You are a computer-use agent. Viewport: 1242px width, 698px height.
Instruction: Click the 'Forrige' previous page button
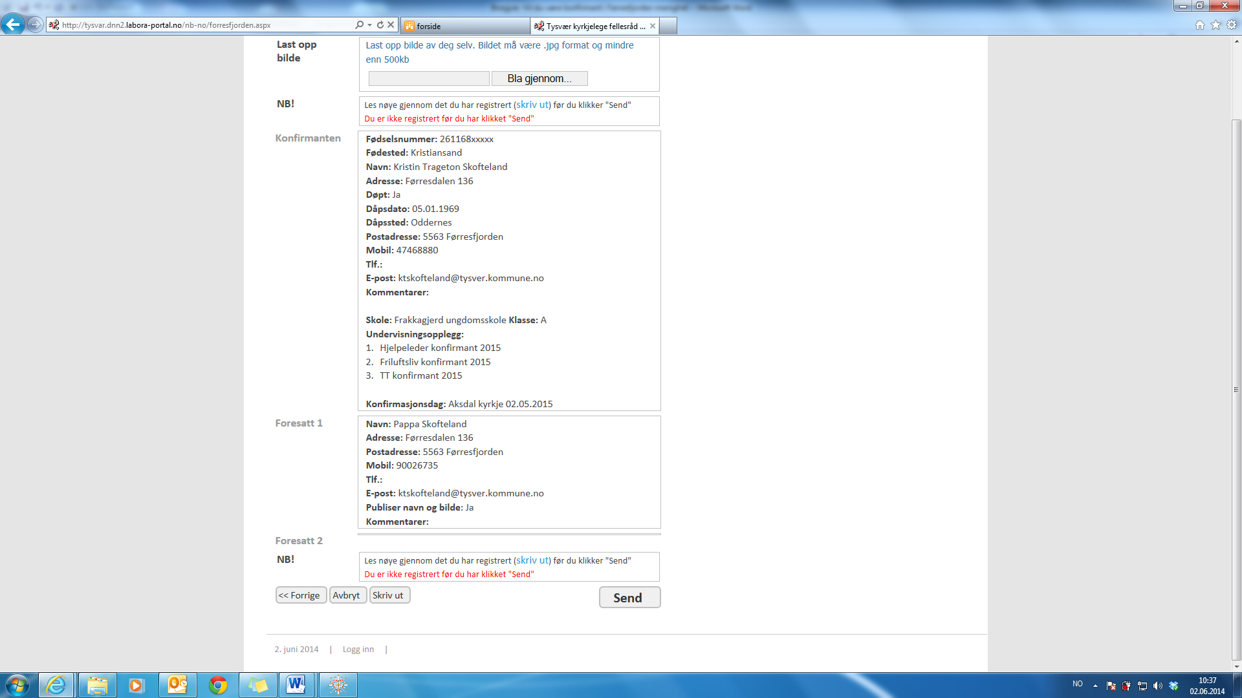click(300, 595)
